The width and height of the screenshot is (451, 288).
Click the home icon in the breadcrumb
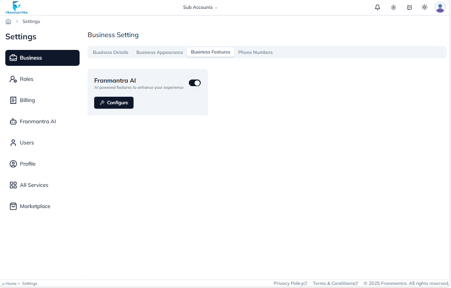pos(8,21)
